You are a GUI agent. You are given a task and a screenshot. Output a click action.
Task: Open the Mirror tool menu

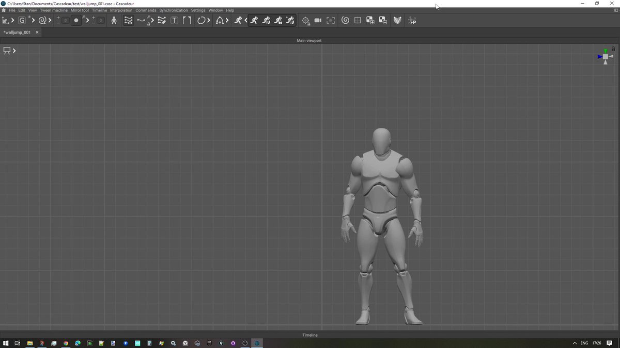[80, 10]
